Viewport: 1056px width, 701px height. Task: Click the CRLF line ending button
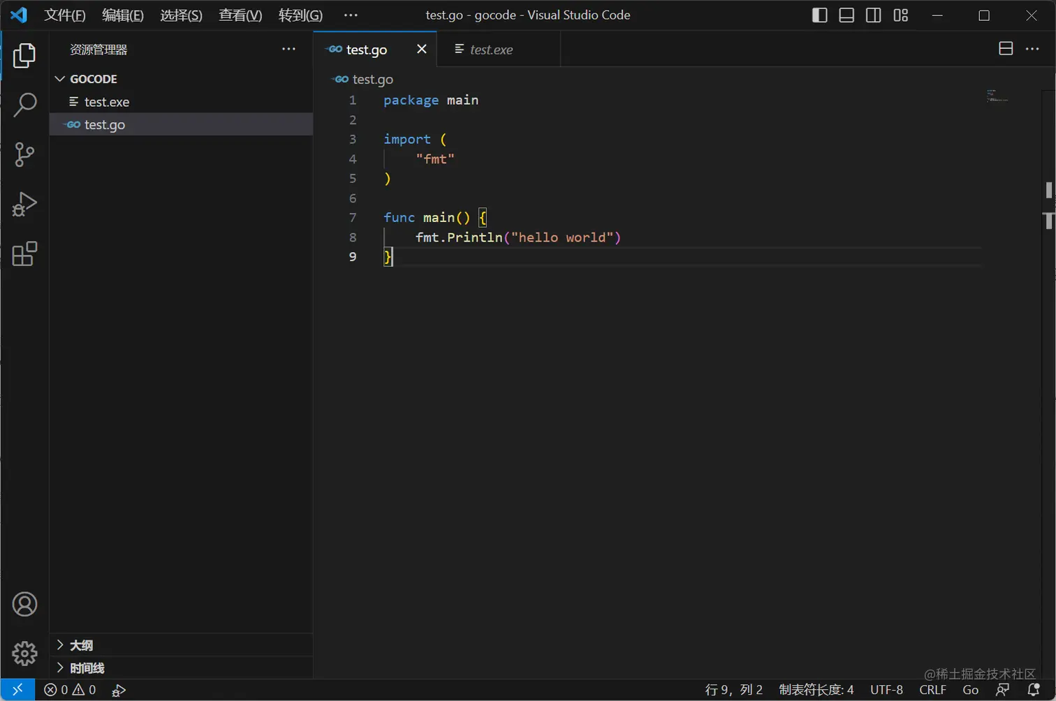tap(932, 690)
